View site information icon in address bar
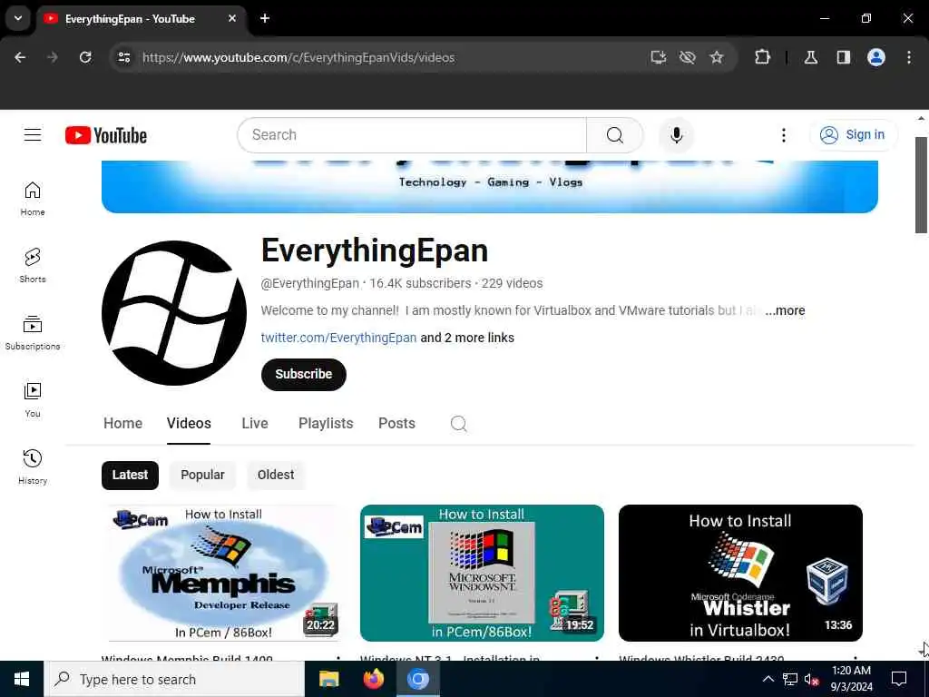The width and height of the screenshot is (929, 697). [123, 57]
